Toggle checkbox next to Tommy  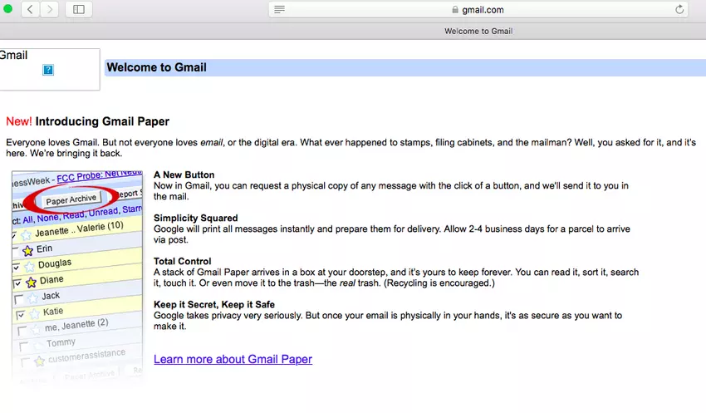click(23, 347)
